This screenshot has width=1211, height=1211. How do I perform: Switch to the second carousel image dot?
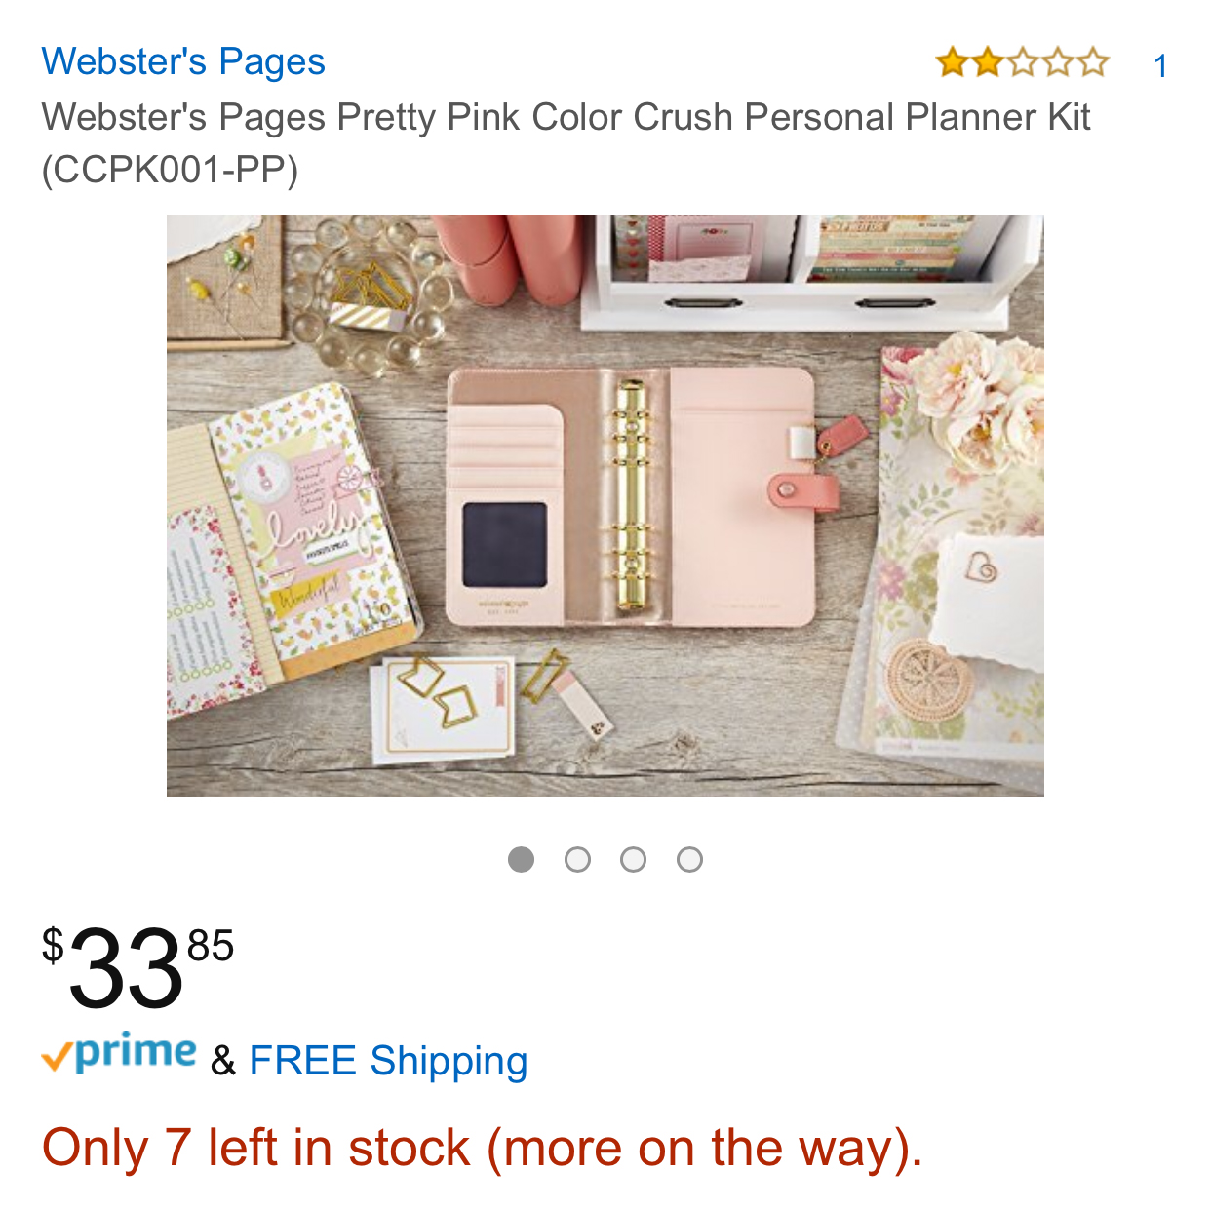coord(577,859)
